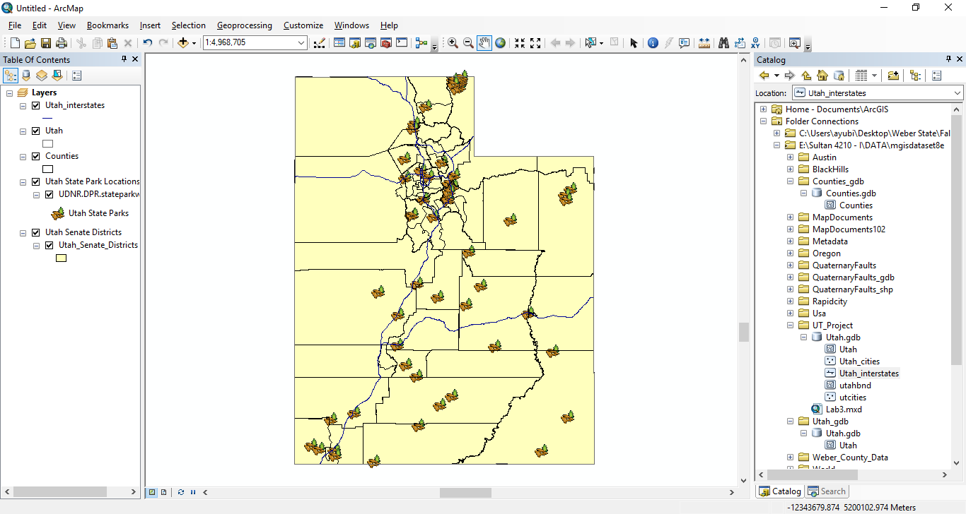Click the Add Data button icon
The image size is (966, 514).
point(183,43)
